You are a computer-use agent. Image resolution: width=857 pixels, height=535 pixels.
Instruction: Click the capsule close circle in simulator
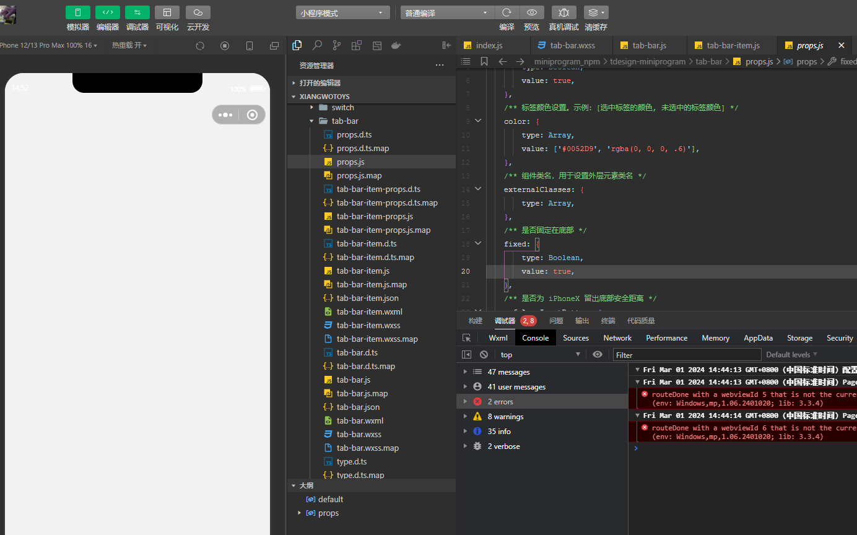(252, 115)
